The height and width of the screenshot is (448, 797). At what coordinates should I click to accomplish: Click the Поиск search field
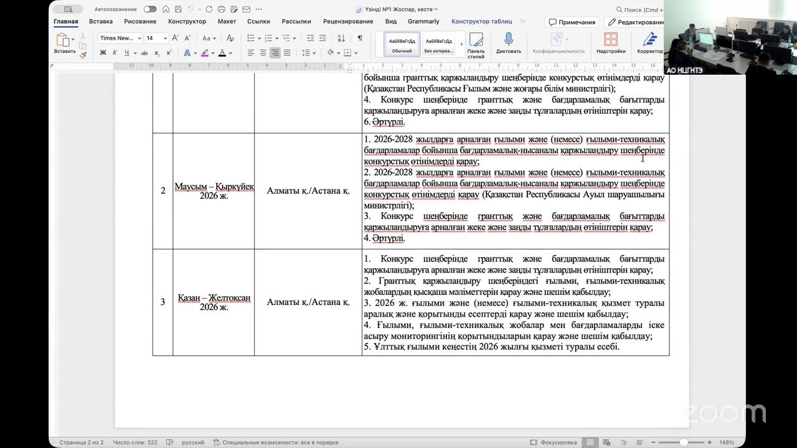pos(640,9)
